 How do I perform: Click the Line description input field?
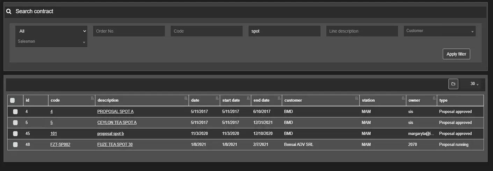362,31
